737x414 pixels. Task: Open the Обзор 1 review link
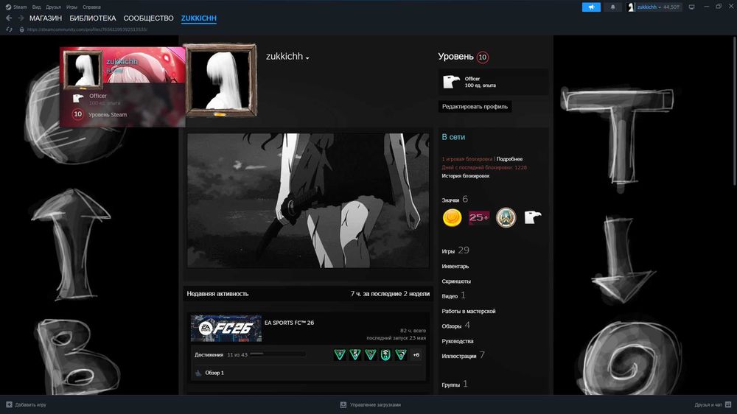click(x=214, y=373)
